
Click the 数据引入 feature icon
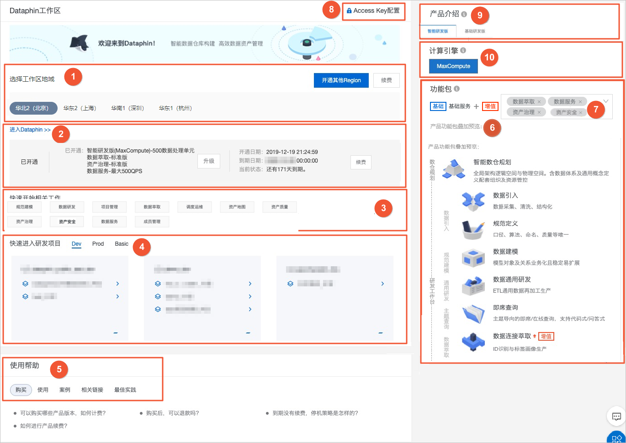(x=473, y=200)
